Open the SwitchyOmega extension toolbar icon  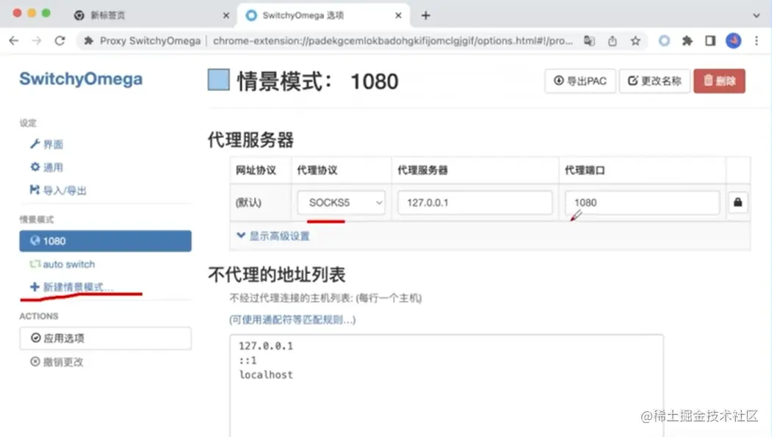click(x=664, y=41)
